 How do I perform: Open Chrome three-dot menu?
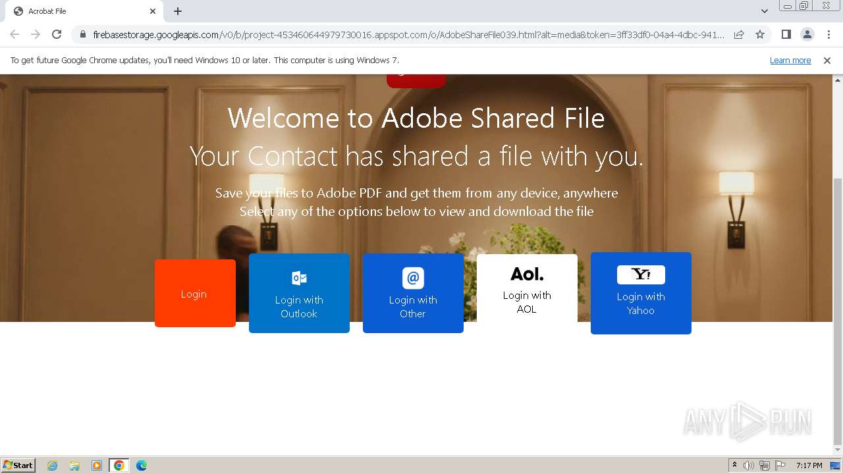[829, 34]
